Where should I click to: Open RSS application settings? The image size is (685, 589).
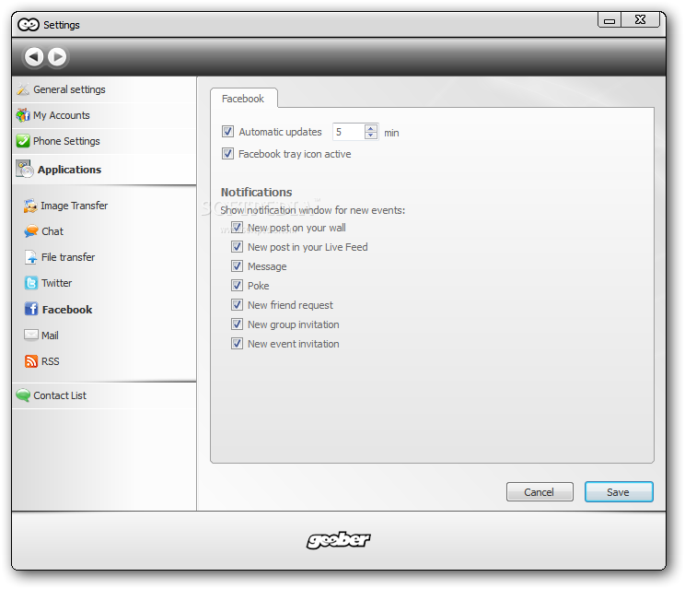point(51,361)
